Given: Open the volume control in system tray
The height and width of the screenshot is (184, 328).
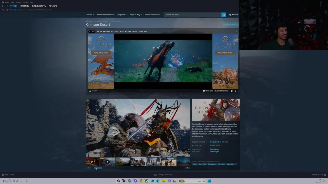Looking at the screenshot, I should pyautogui.click(x=14, y=181).
